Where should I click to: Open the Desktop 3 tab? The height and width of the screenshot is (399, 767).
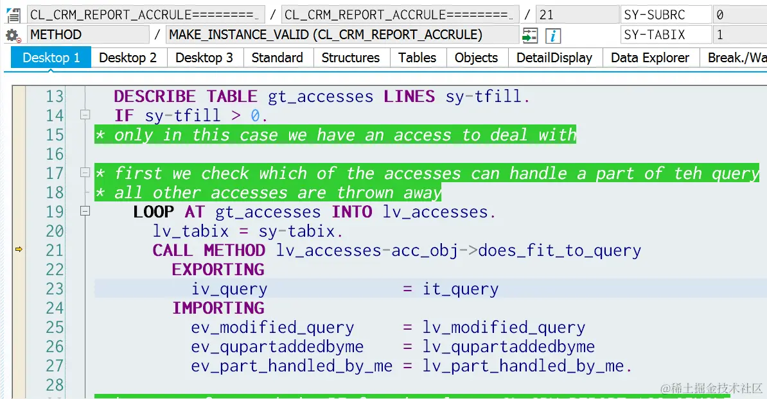point(204,57)
